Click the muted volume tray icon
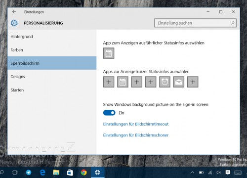 [219, 173]
